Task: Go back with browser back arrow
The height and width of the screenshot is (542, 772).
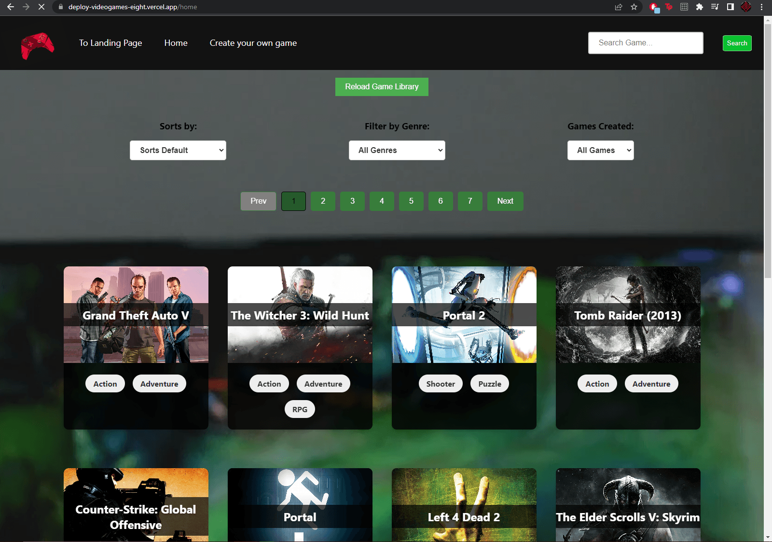Action: coord(11,7)
